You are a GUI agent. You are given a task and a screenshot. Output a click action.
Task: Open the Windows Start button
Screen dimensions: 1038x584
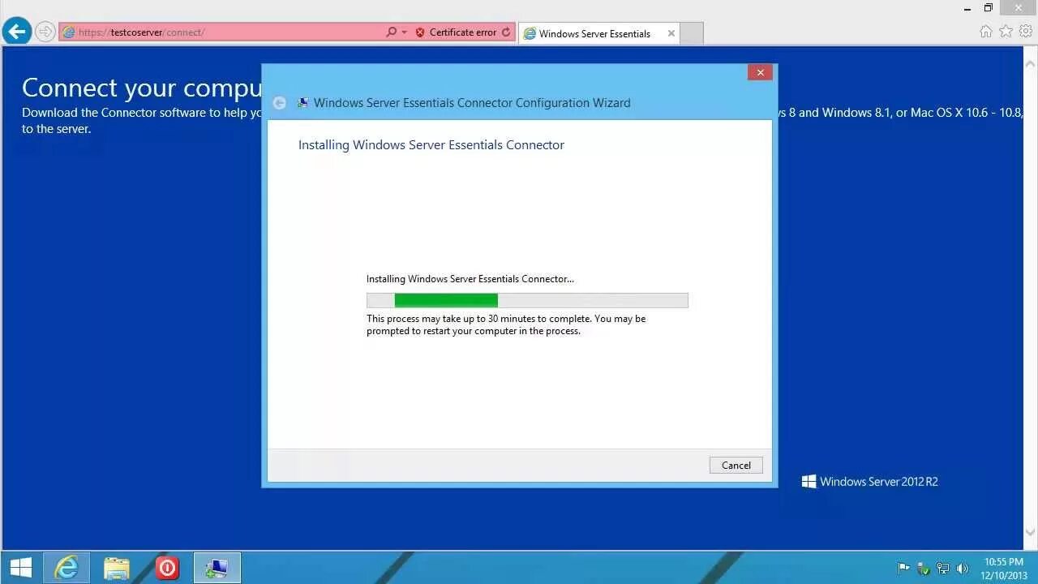tap(20, 568)
